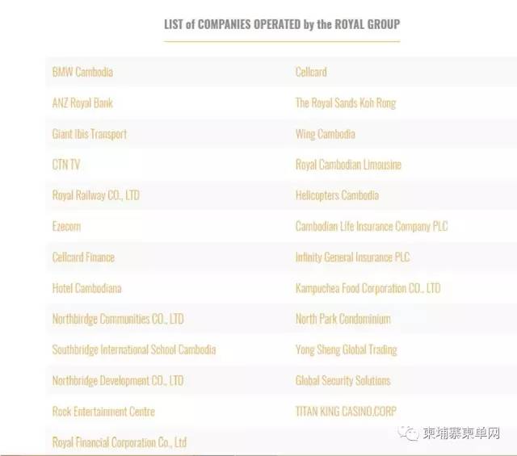Viewport: 517px width, 456px height.
Task: Select the Ezecom link
Action: (x=66, y=226)
